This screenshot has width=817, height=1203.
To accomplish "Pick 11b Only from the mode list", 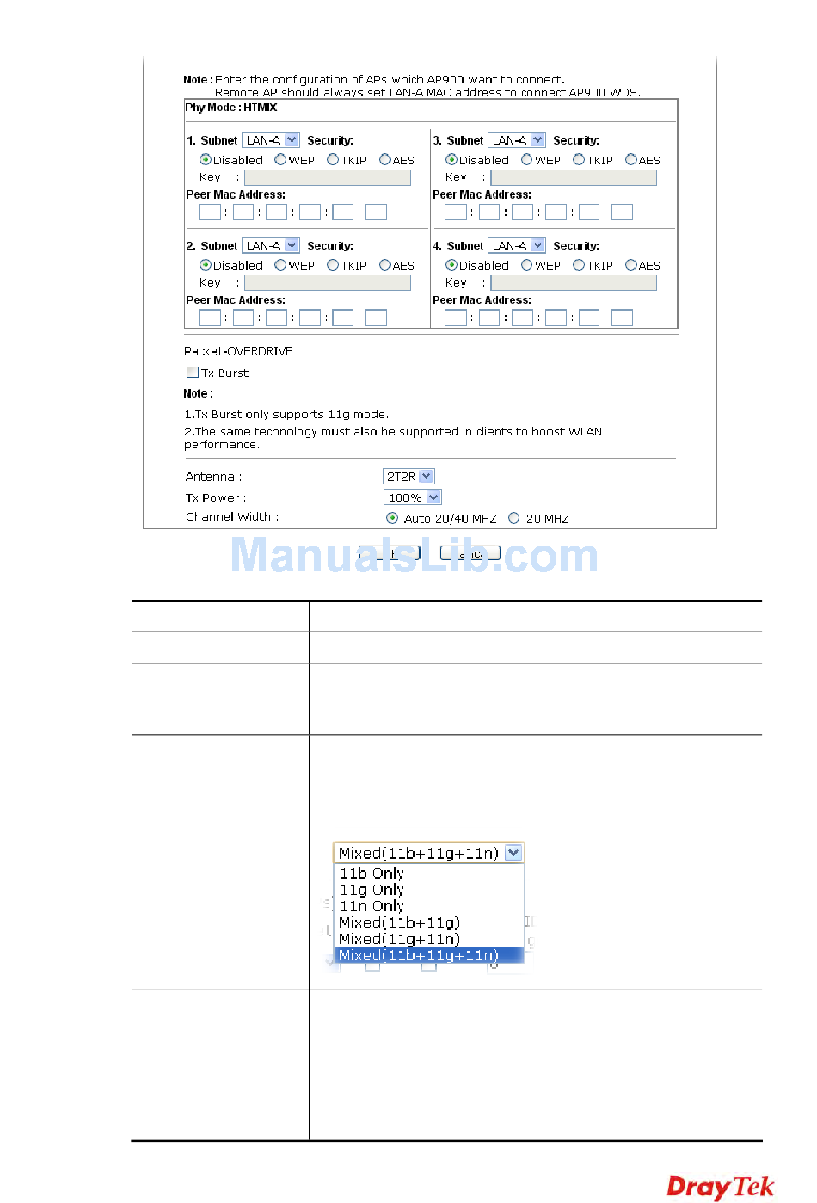I will pyautogui.click(x=428, y=873).
